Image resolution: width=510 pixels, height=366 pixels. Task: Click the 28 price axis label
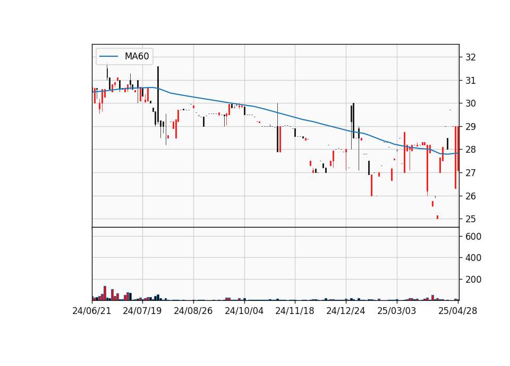[470, 150]
